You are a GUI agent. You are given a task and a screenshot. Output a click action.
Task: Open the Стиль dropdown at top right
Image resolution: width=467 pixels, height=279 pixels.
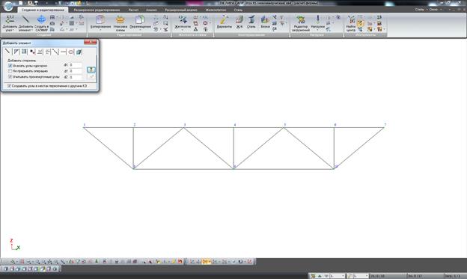421,10
